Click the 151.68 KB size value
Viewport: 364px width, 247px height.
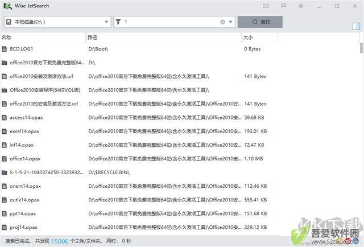[x=255, y=213]
